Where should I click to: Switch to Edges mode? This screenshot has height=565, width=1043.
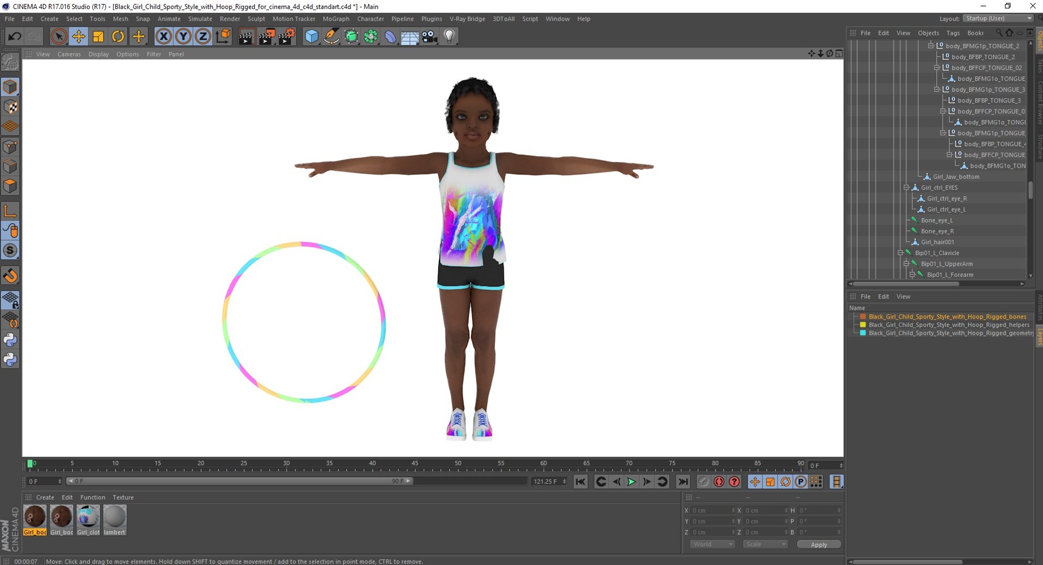[10, 166]
